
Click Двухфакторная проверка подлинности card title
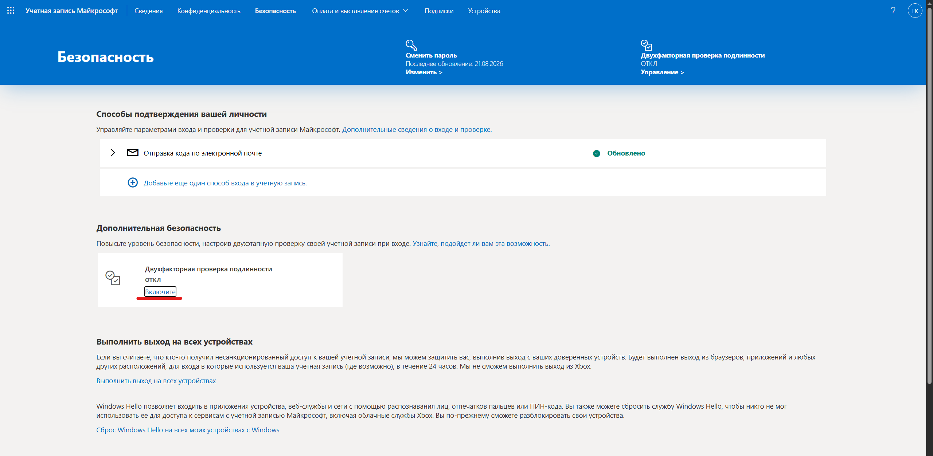[208, 269]
